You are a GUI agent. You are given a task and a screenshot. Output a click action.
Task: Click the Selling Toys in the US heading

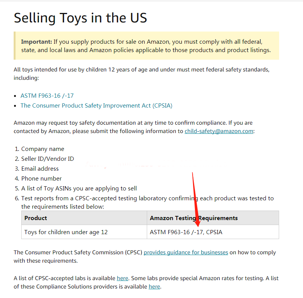tap(80, 18)
